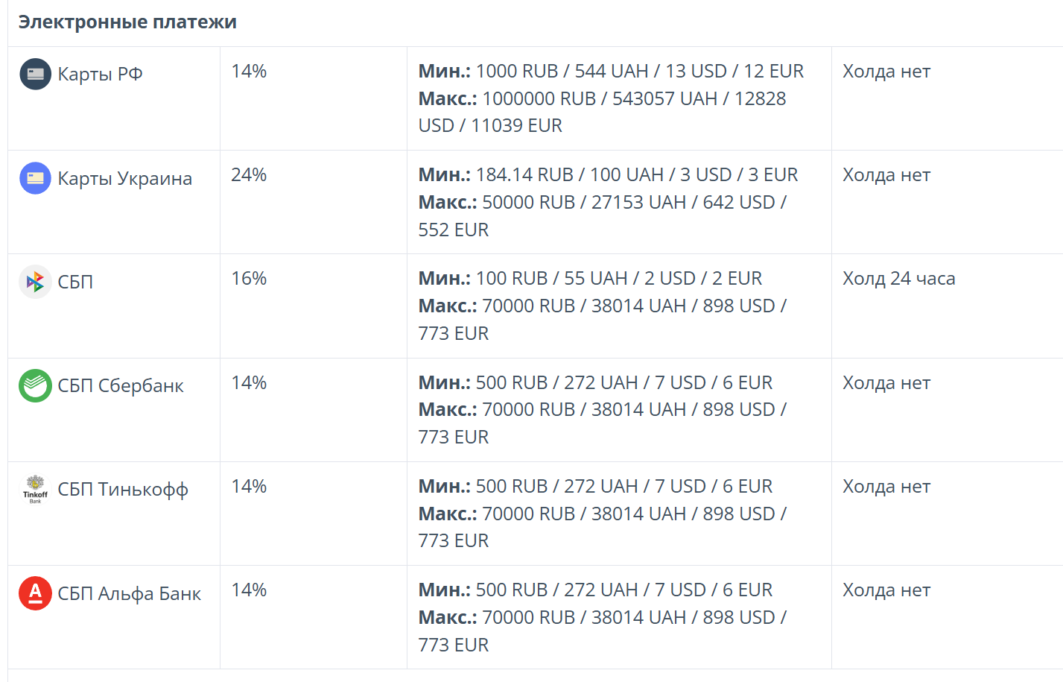Click the 16% commission in the СБП row
The width and height of the screenshot is (1063, 682).
(x=249, y=278)
